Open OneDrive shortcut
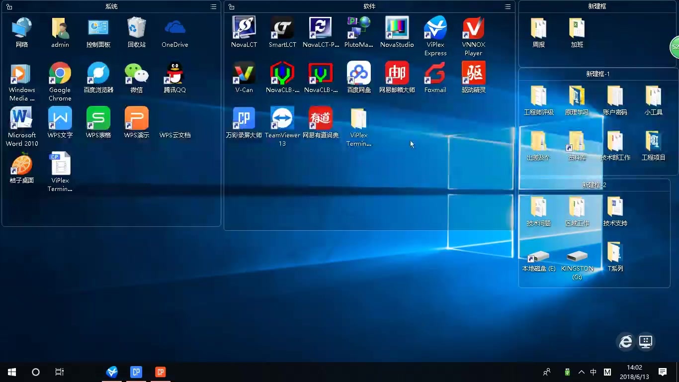Screen dimensions: 679x382 tap(175, 28)
